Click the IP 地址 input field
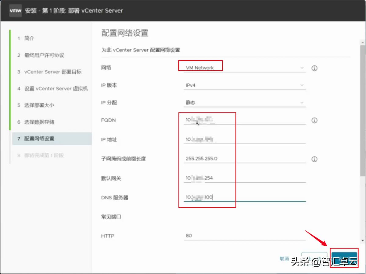 pos(245,139)
